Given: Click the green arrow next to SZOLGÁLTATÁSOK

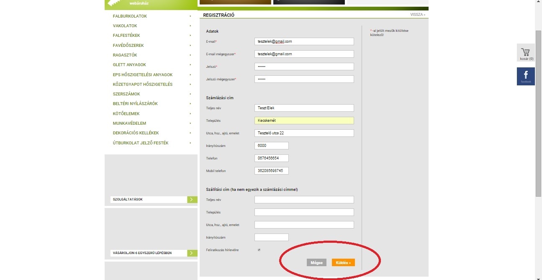Looking at the screenshot, I should pos(192,200).
